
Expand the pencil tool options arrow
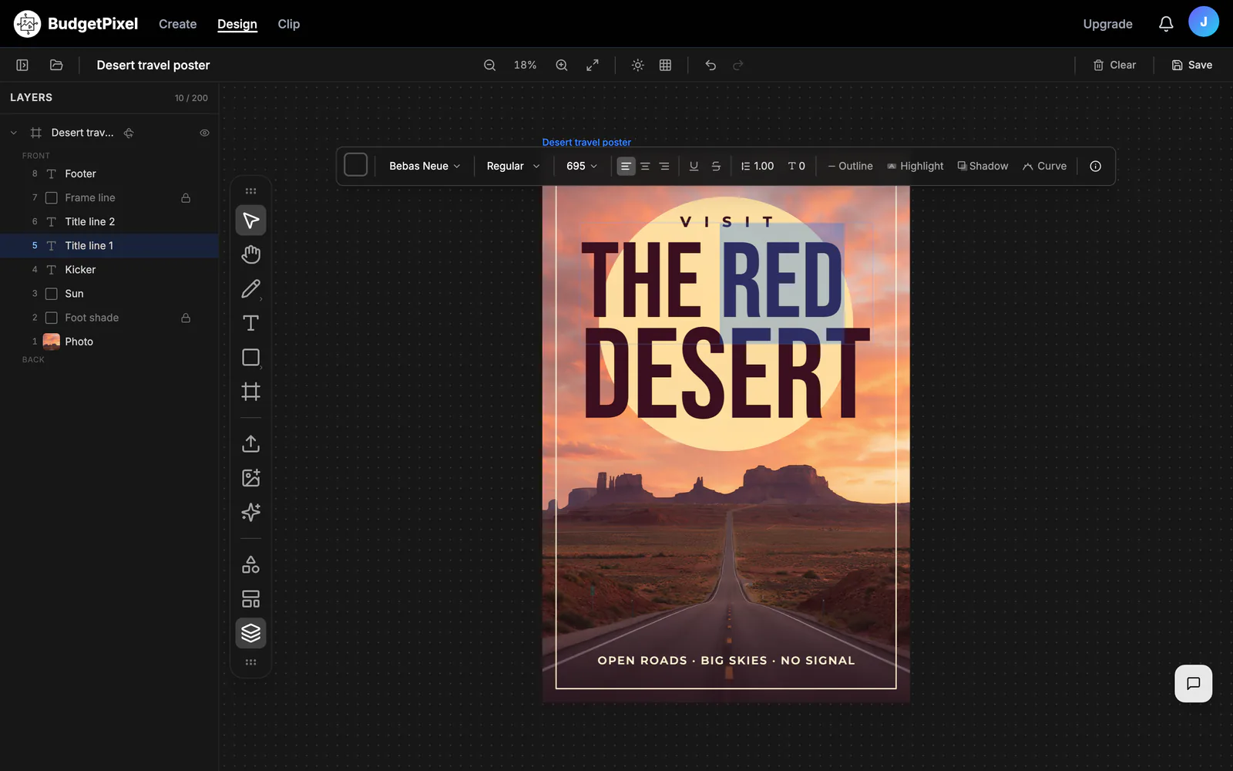[x=261, y=299]
